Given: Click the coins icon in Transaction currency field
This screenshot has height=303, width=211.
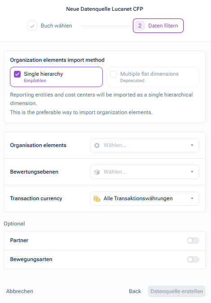Looking at the screenshot, I should click(97, 198).
